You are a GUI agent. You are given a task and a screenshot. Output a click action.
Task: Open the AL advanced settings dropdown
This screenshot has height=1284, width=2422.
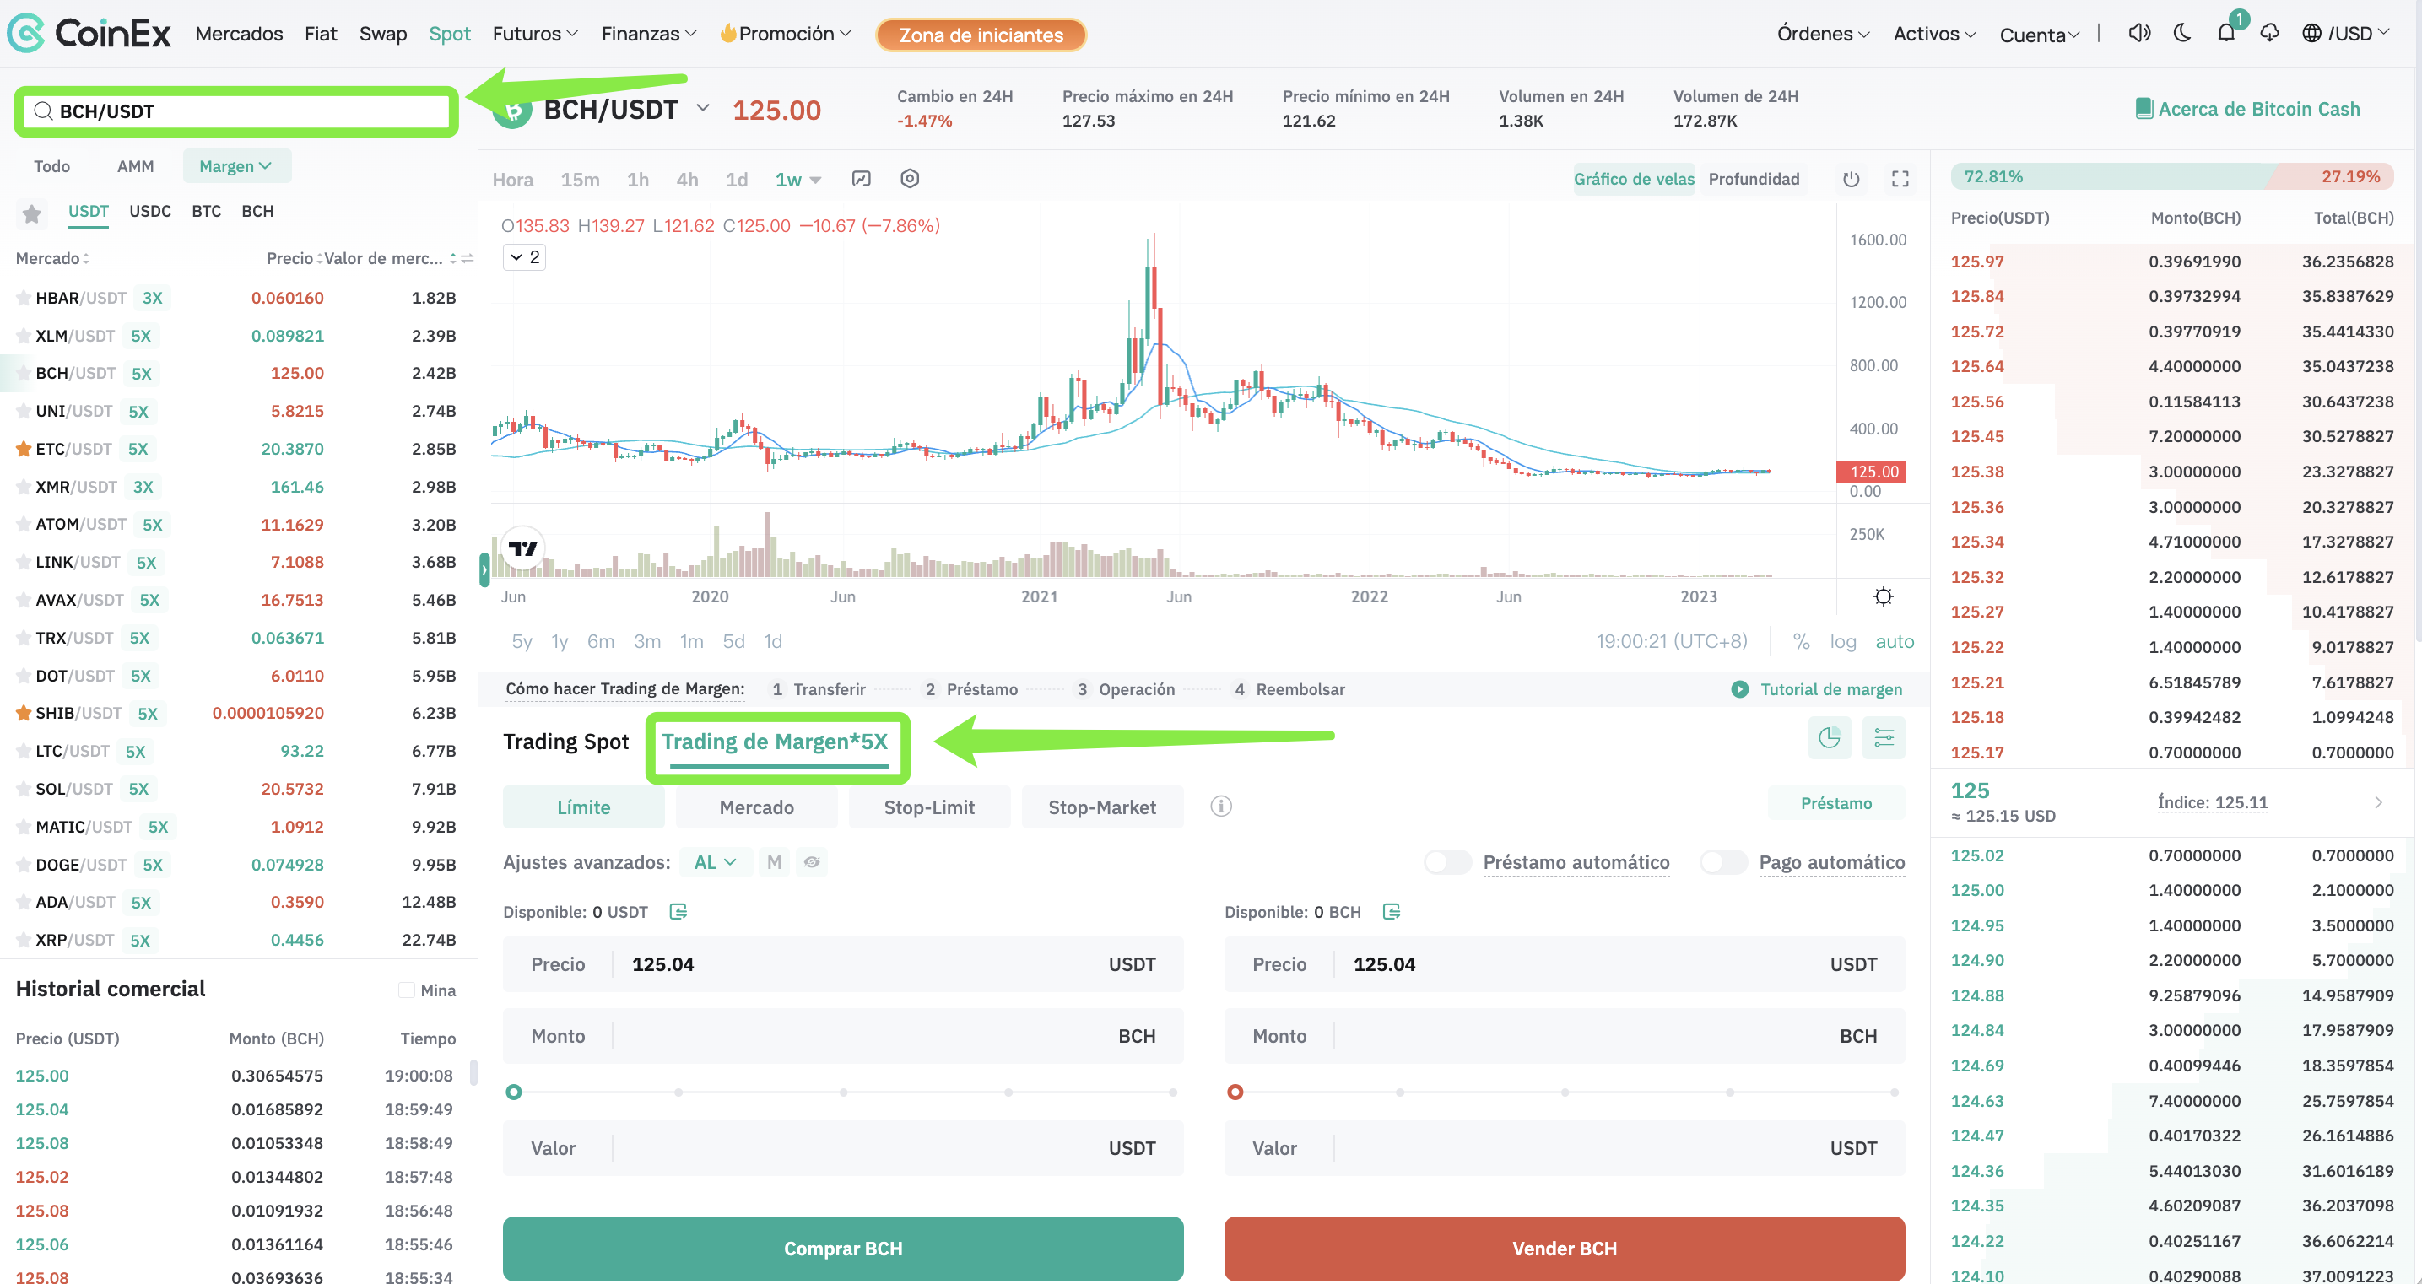point(715,862)
